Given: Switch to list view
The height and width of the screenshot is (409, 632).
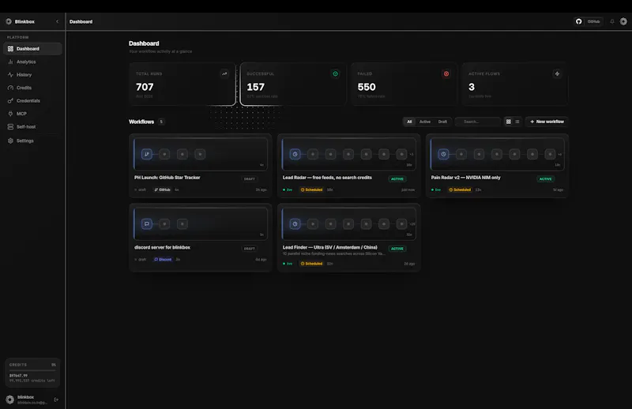Looking at the screenshot, I should [517, 122].
